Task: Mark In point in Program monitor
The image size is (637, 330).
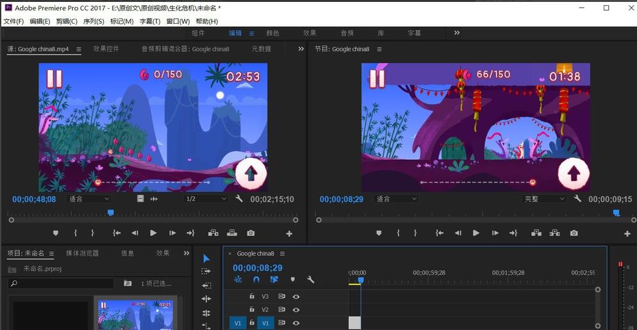Action: (398, 233)
